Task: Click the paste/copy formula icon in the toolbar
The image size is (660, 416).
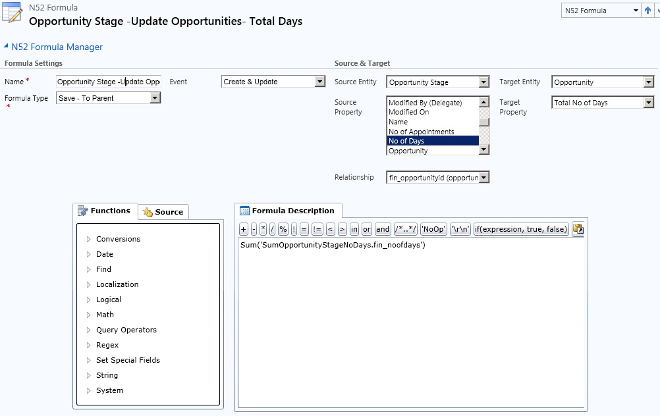Action: point(578,229)
